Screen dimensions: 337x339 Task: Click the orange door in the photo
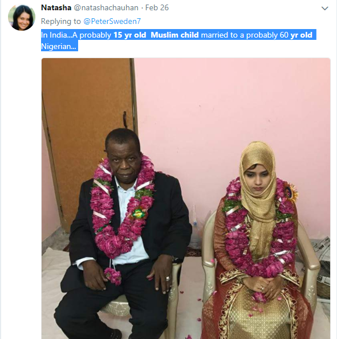(x=87, y=130)
